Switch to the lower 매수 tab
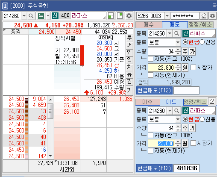This screenshot has width=217, height=177. click(147, 102)
